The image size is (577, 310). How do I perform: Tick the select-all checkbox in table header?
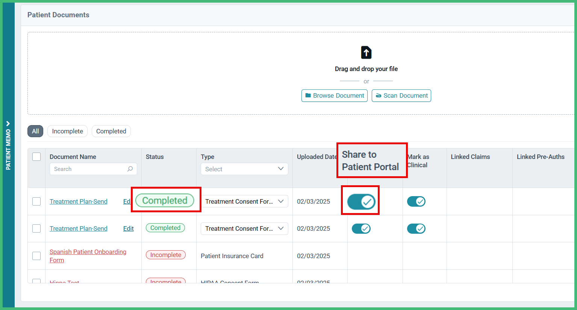[36, 157]
